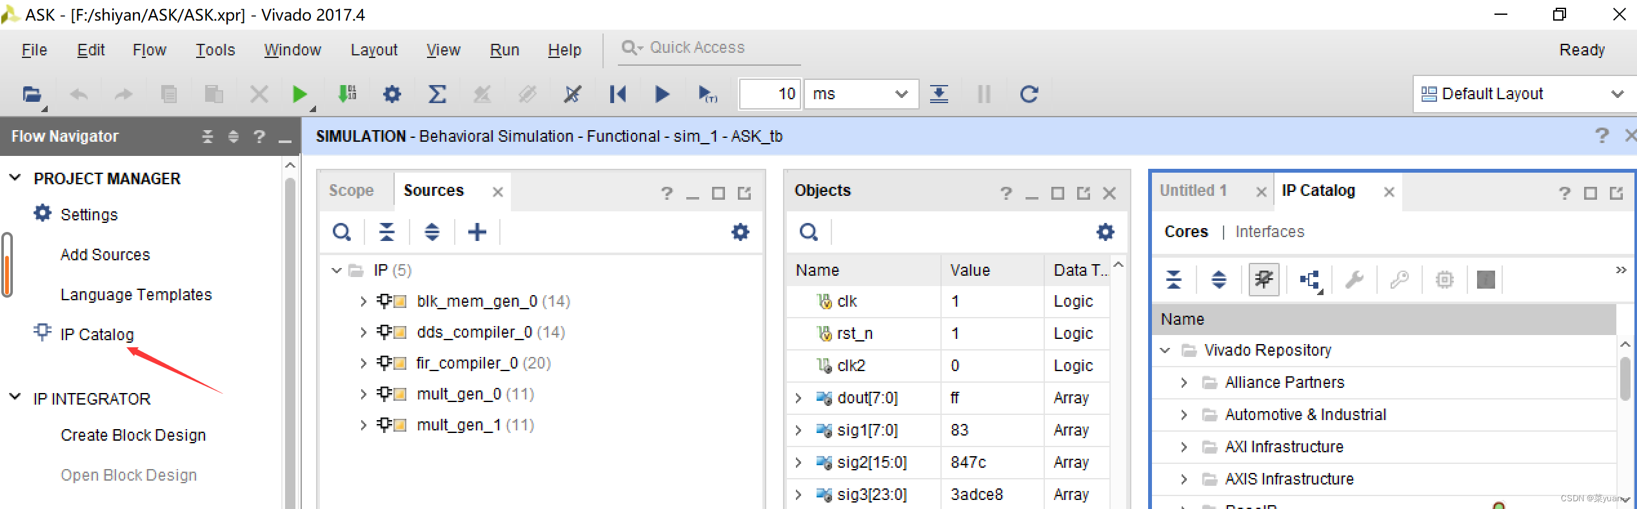Collapse the IP (5) tree node
This screenshot has height=509, width=1637.
[x=336, y=271]
